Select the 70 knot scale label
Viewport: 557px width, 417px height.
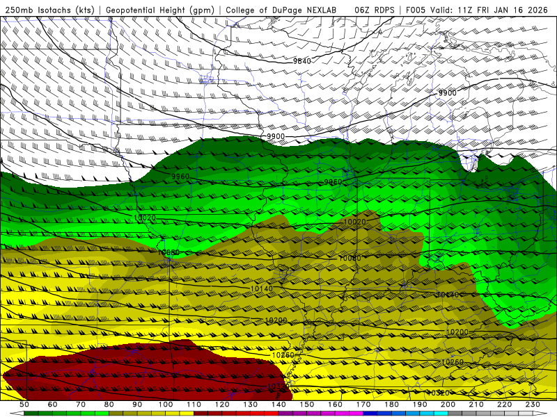click(81, 404)
